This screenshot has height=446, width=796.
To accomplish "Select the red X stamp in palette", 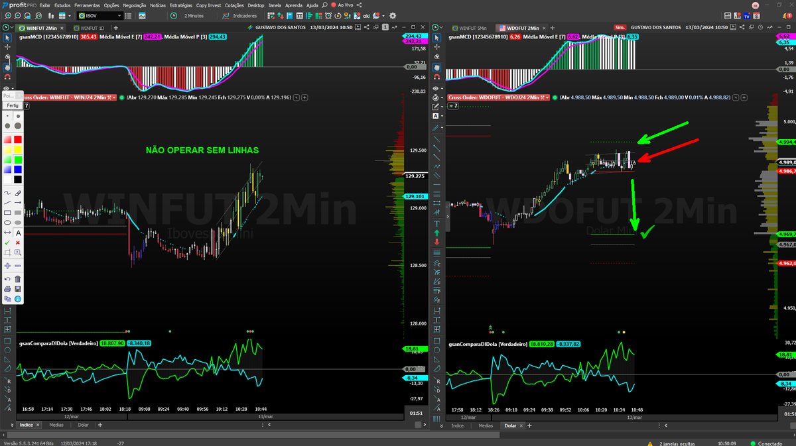I will [18, 243].
